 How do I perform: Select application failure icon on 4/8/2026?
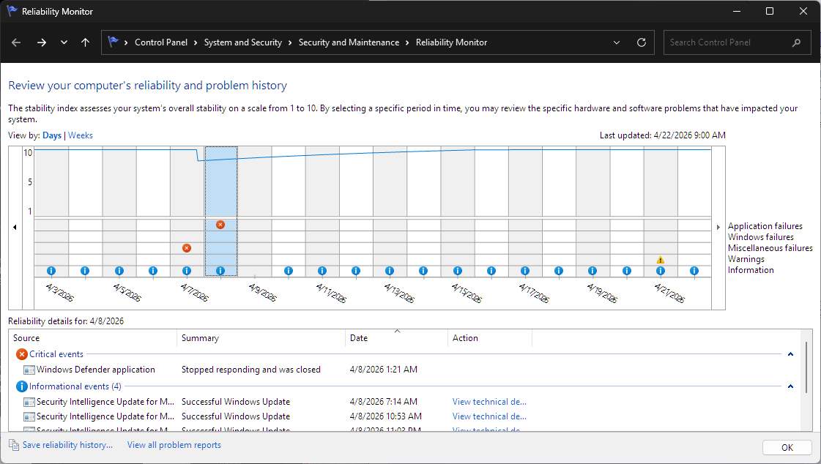point(220,225)
